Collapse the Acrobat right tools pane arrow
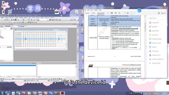Viewport: 169px width, 95px height. (146, 46)
